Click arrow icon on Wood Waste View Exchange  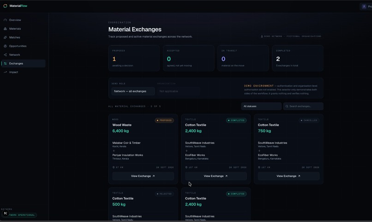(154, 176)
